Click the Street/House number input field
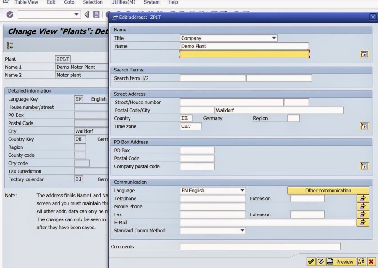 coord(231,103)
